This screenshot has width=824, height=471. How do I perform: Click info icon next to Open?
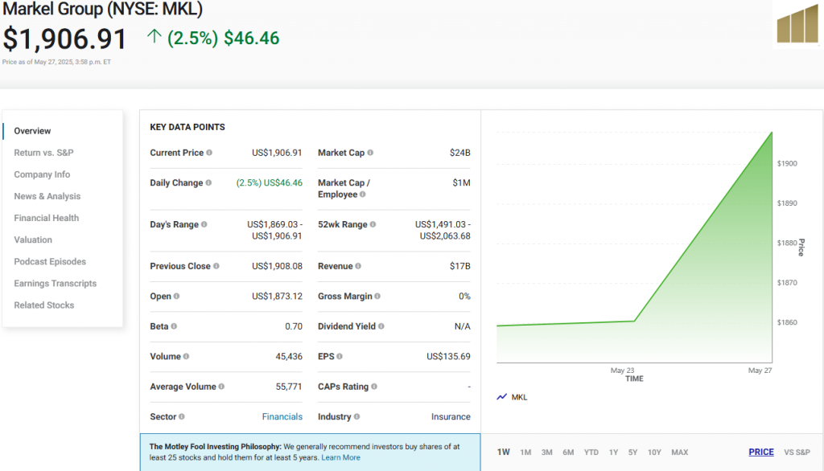(x=176, y=296)
